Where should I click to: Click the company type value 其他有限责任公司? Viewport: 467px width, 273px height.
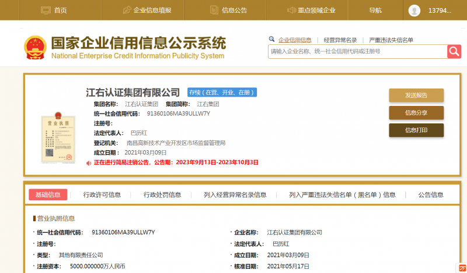pyautogui.click(x=81, y=255)
